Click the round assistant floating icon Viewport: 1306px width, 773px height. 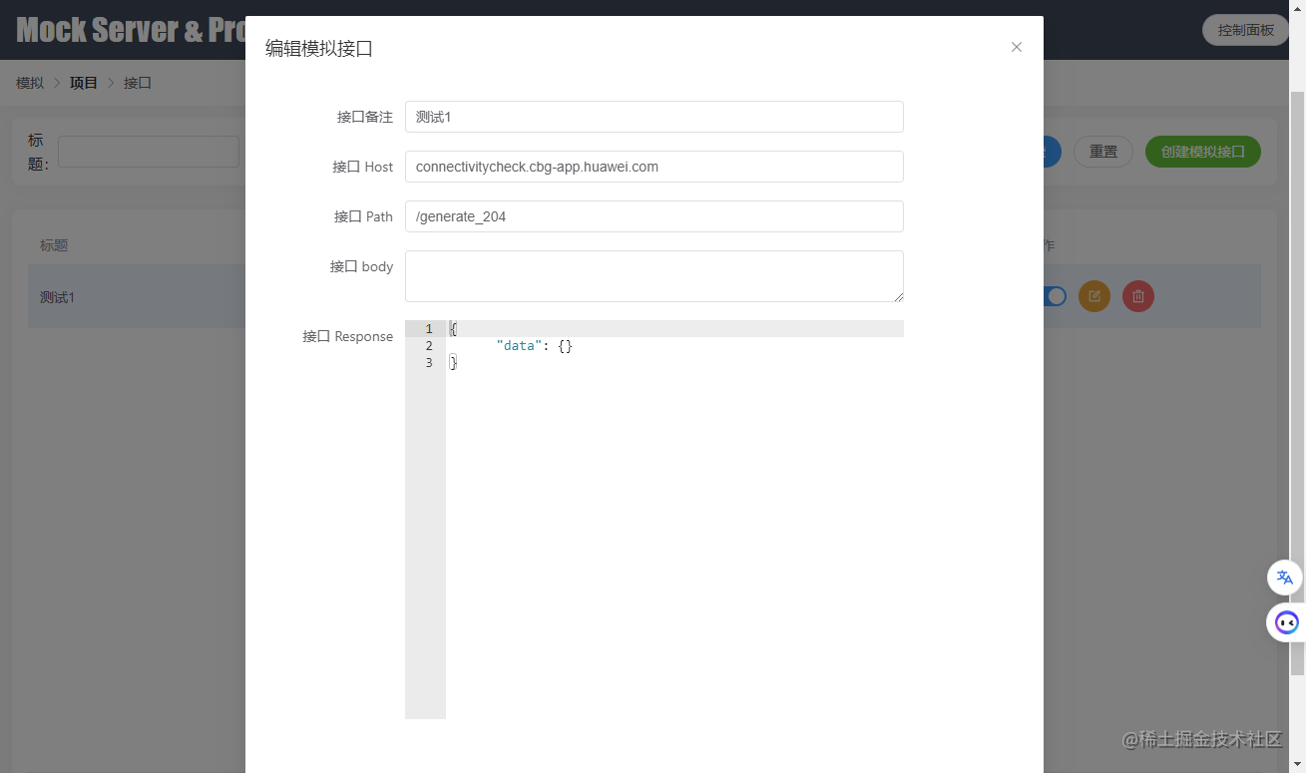pyautogui.click(x=1286, y=623)
